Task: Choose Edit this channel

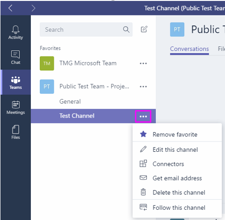Action: 177,149
